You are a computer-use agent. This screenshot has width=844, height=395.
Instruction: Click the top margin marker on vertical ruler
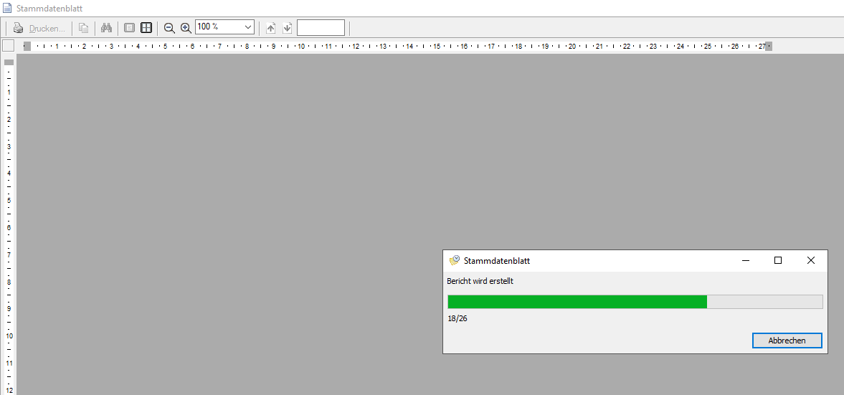(9, 62)
